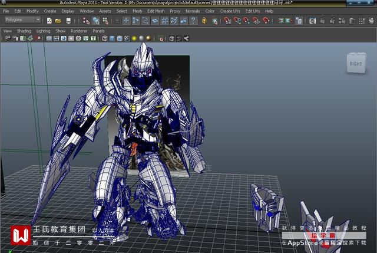Toggle smooth shade all blue cube icon

[x=112, y=39]
